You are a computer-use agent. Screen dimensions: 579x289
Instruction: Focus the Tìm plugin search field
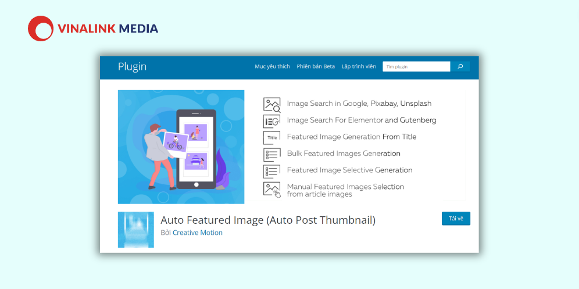click(417, 66)
